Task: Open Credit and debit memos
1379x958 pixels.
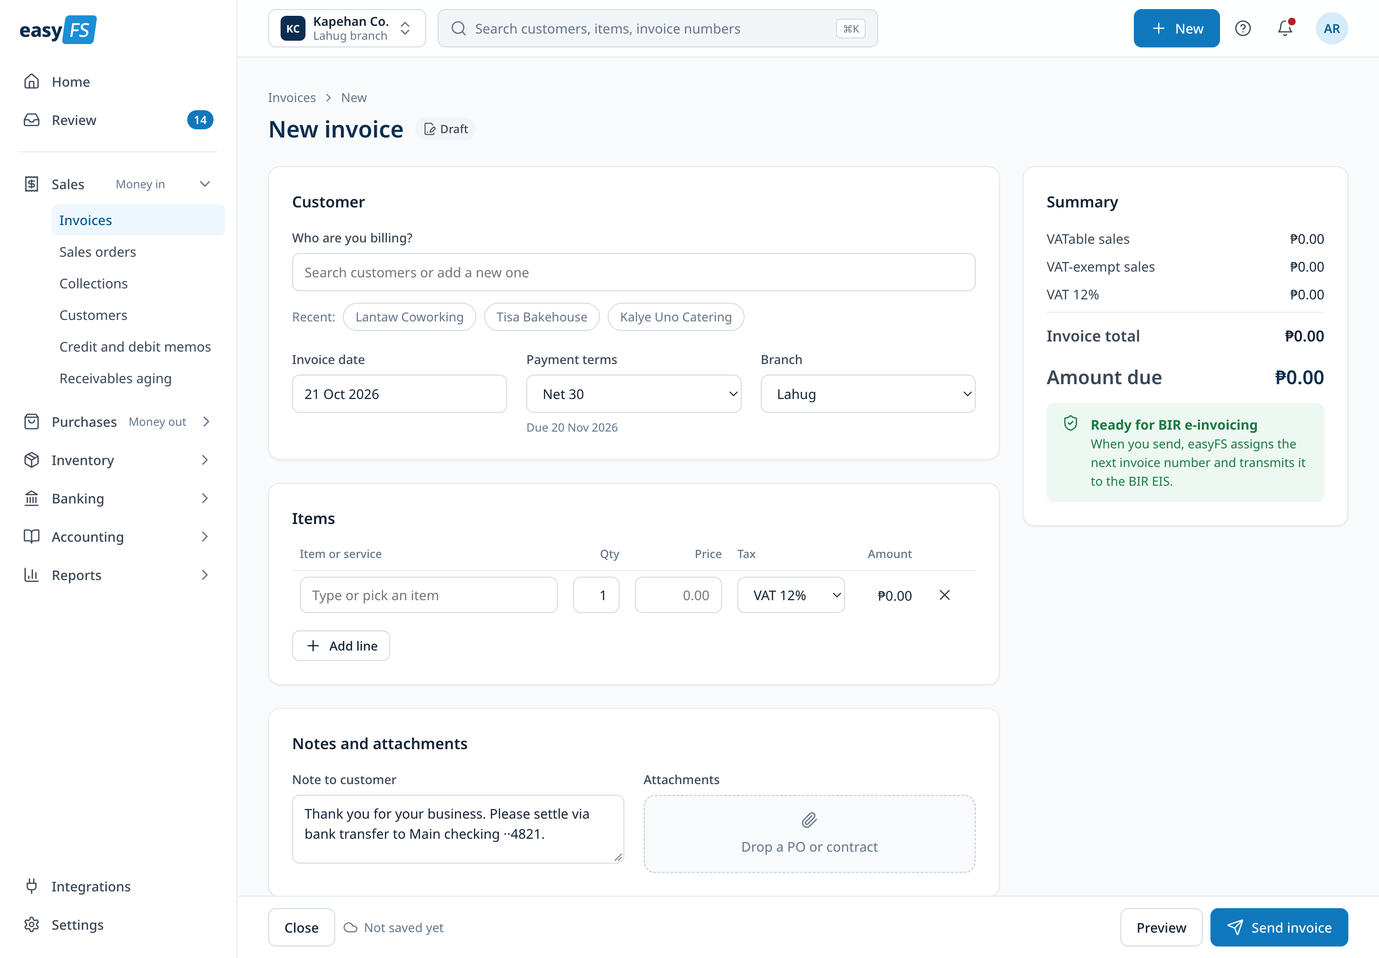Action: [x=138, y=347]
